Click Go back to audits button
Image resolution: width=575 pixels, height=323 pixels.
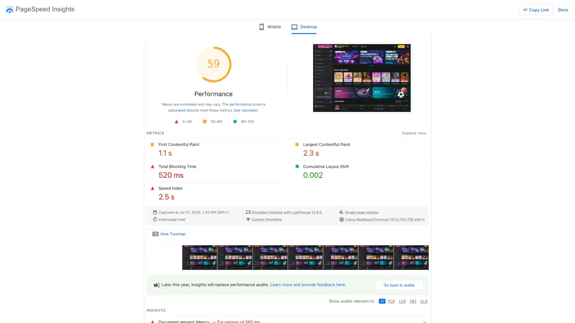pos(399,285)
